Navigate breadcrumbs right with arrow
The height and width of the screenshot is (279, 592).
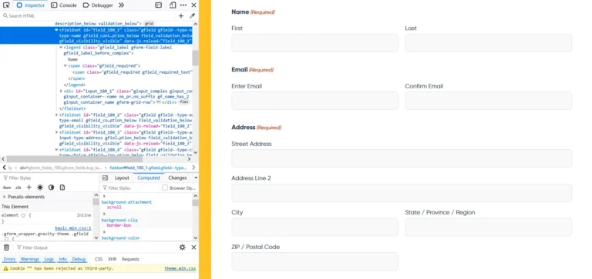[193, 168]
